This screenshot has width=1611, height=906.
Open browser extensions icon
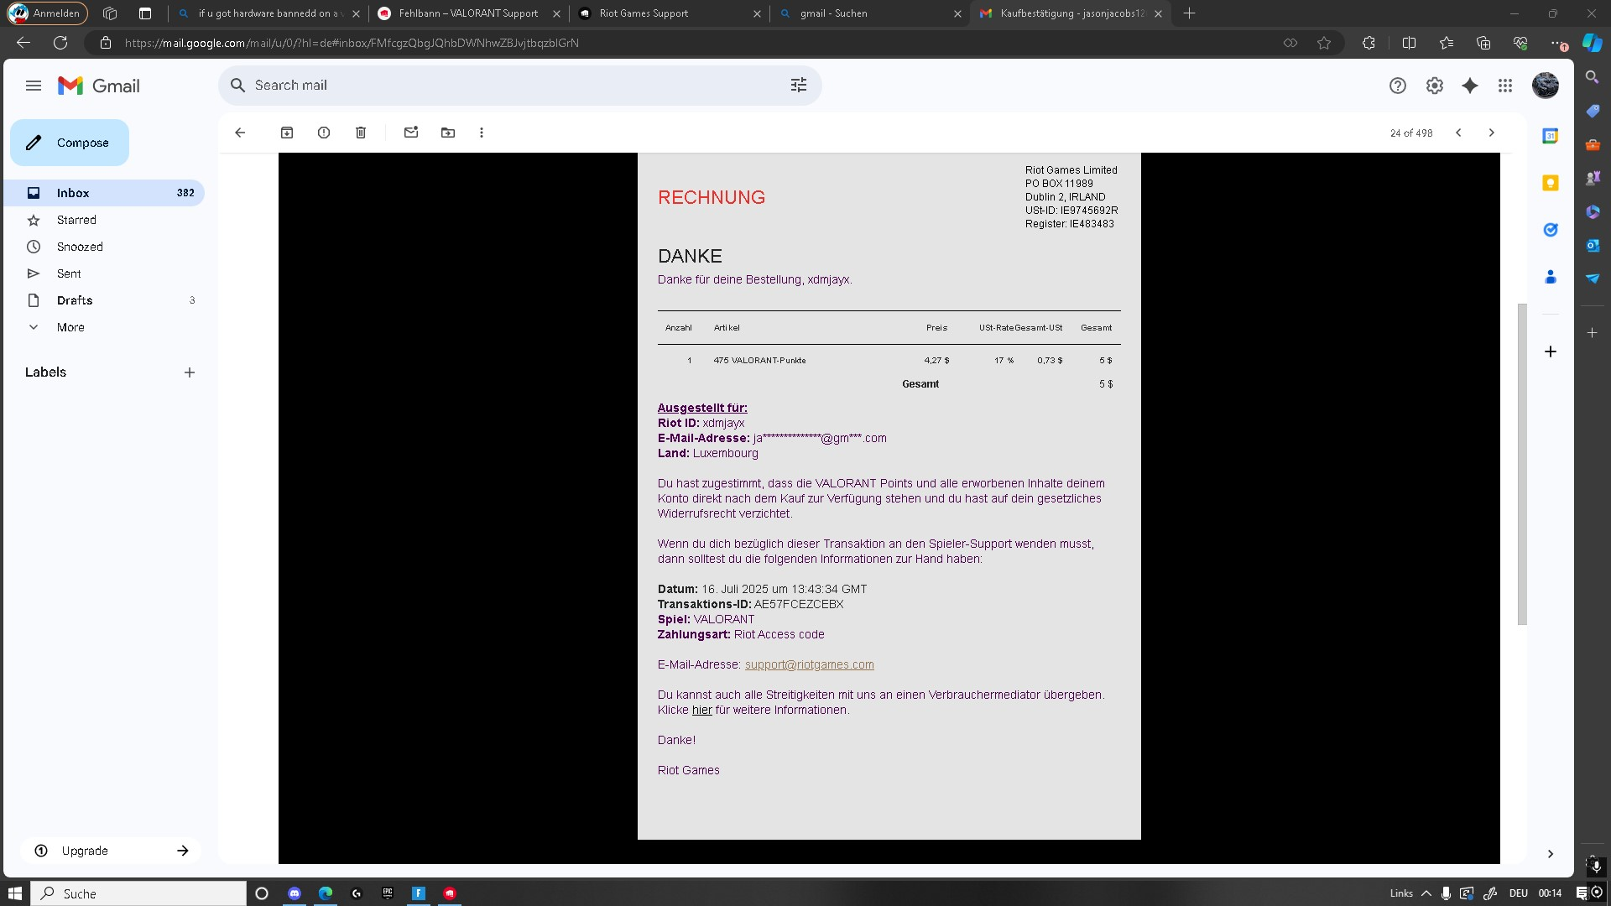(1369, 43)
